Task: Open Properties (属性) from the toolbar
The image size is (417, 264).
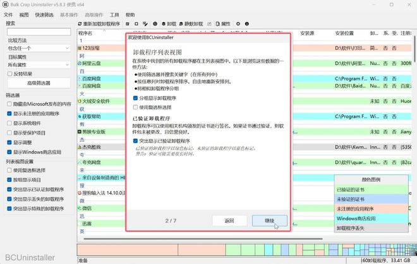Action: [223, 24]
